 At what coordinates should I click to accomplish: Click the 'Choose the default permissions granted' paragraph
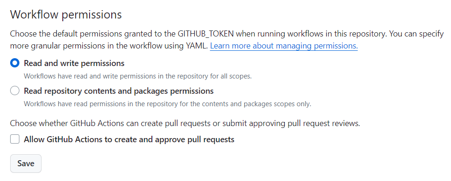[x=227, y=40]
